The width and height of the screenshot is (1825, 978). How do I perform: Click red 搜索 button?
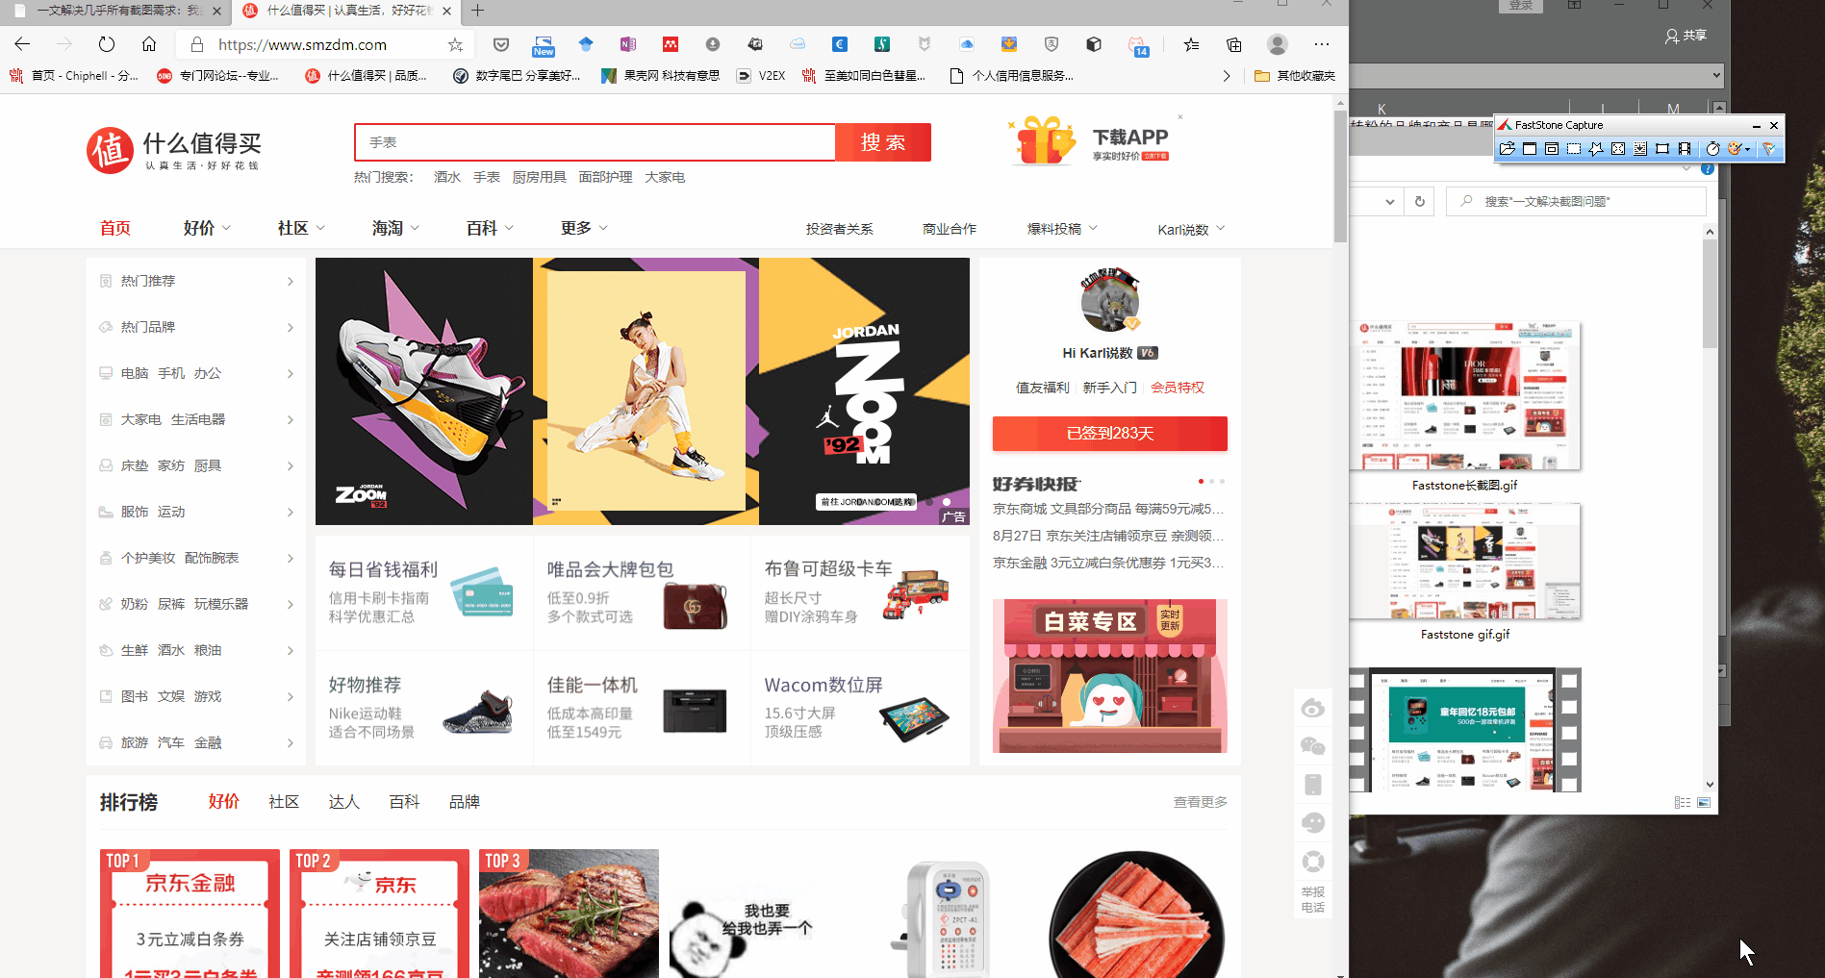click(x=883, y=142)
